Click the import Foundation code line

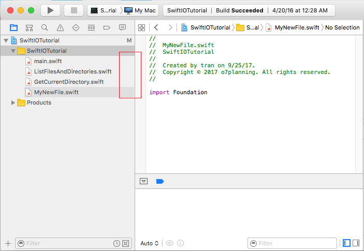click(x=178, y=92)
